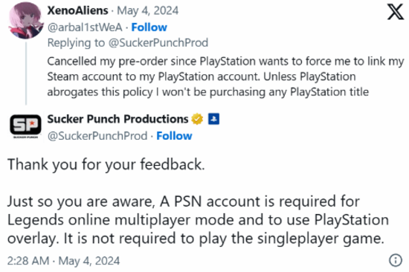Click the 'Cancelled my pre-order' reply text
This screenshot has height=272, width=409.
point(225,77)
